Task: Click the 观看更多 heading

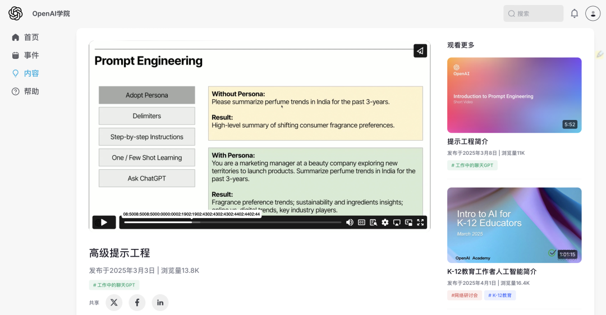Action: [461, 45]
